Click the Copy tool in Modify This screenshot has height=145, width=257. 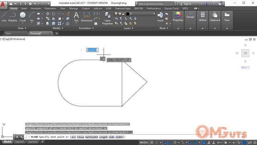[48, 19]
